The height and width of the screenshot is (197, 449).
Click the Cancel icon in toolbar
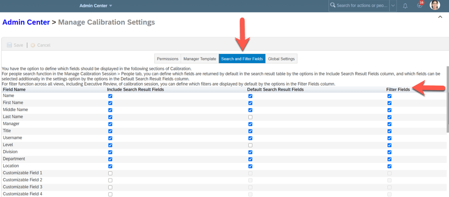click(x=33, y=45)
